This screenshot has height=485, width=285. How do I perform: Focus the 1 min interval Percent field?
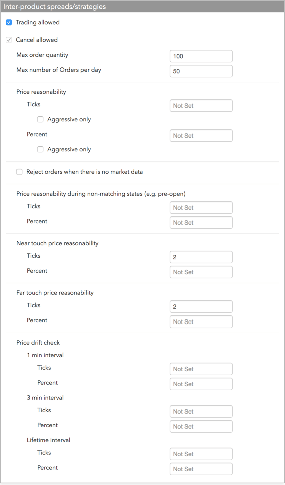tap(201, 384)
